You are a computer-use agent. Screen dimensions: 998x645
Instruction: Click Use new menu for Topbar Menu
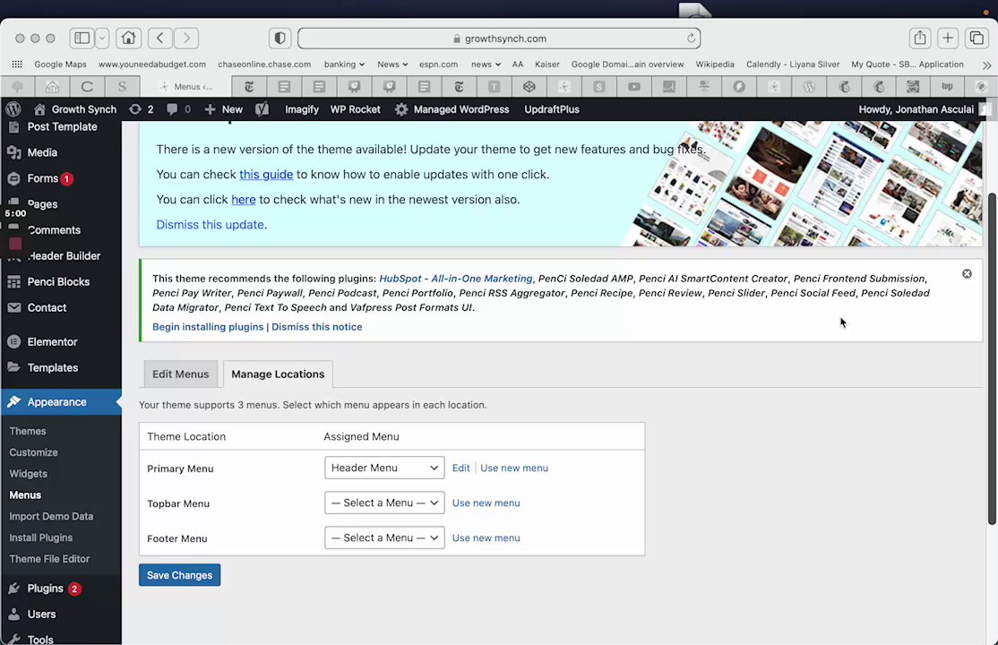[486, 503]
